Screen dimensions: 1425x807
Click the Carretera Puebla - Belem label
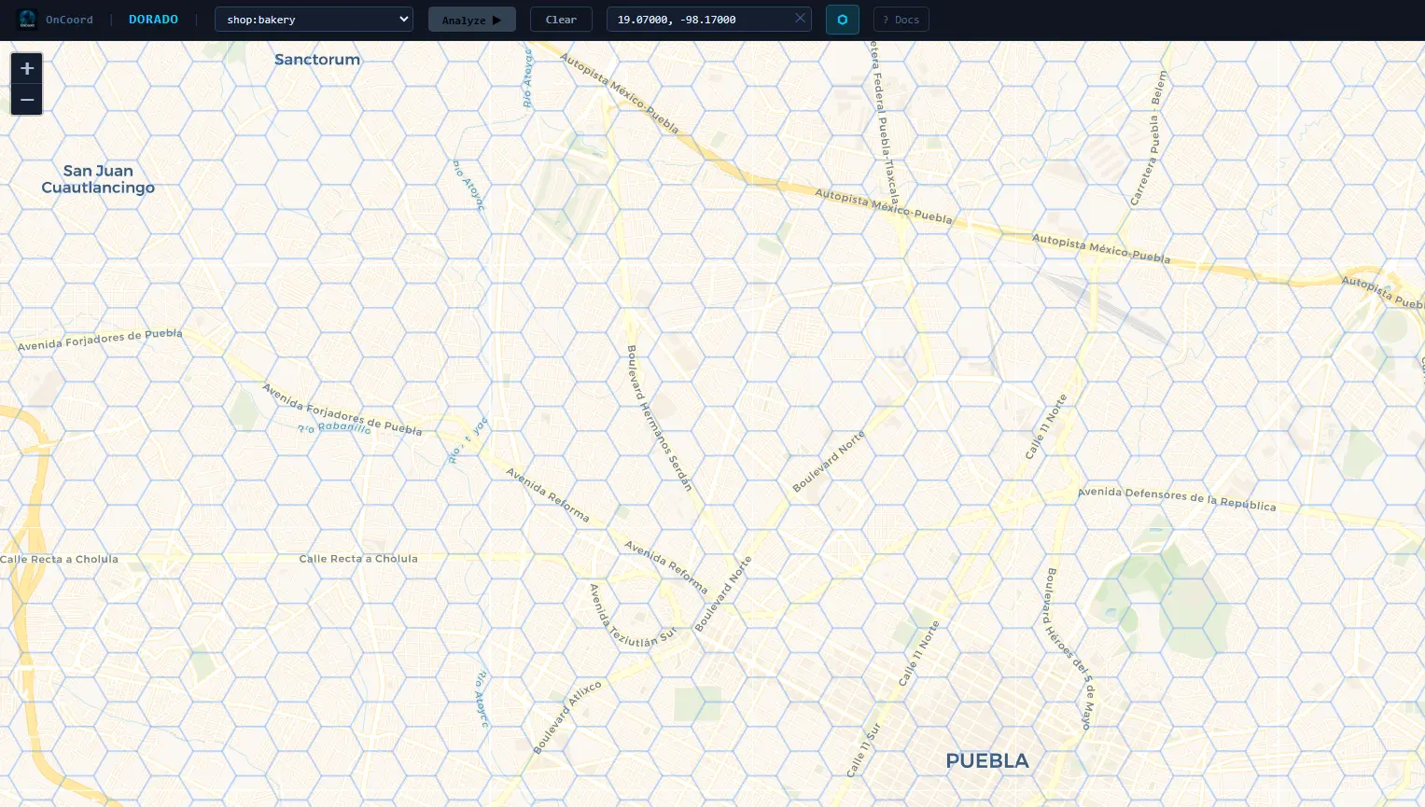1149,137
